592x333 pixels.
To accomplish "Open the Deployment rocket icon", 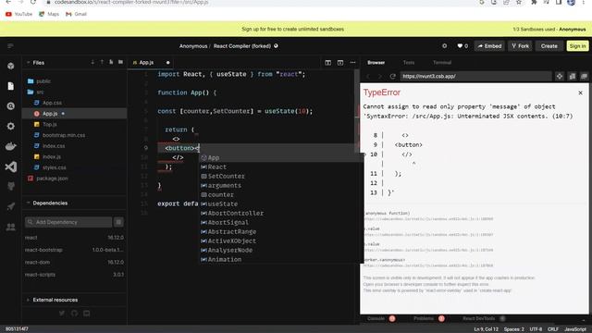I will [10, 206].
